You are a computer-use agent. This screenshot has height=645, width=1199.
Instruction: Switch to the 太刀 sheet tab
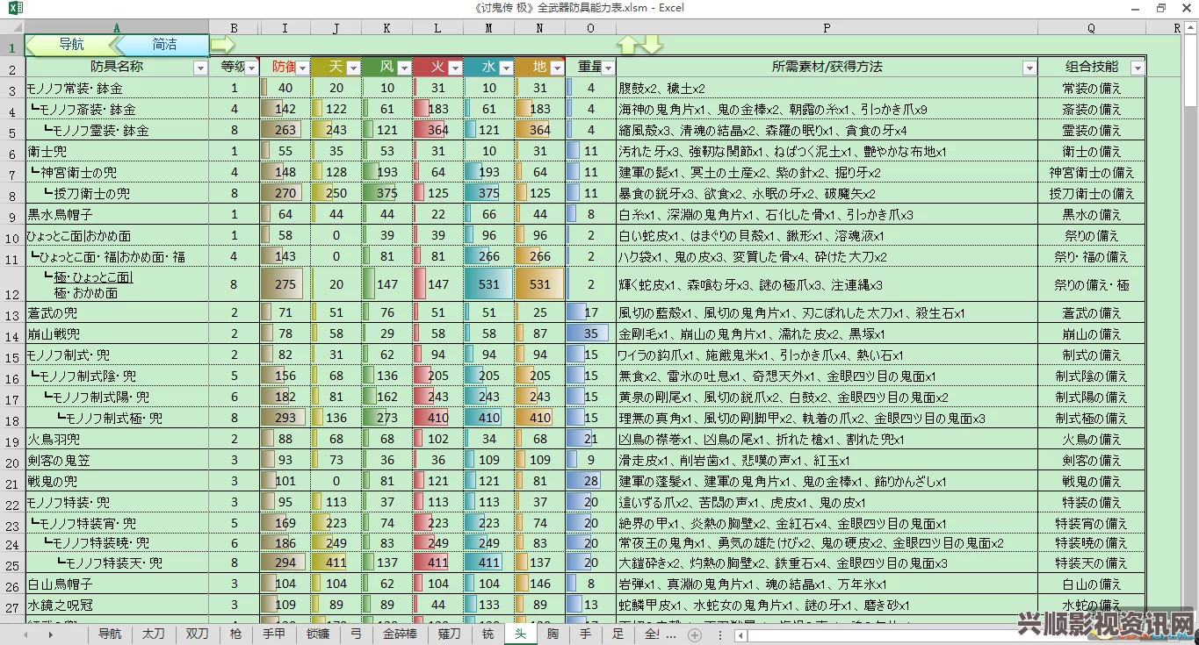point(153,634)
